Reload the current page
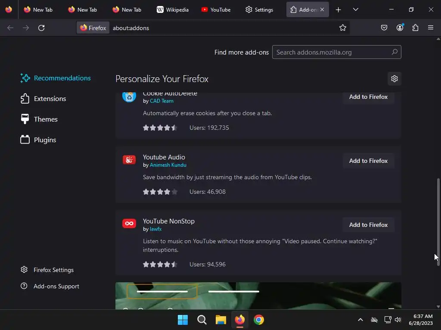441x330 pixels. coord(41,28)
